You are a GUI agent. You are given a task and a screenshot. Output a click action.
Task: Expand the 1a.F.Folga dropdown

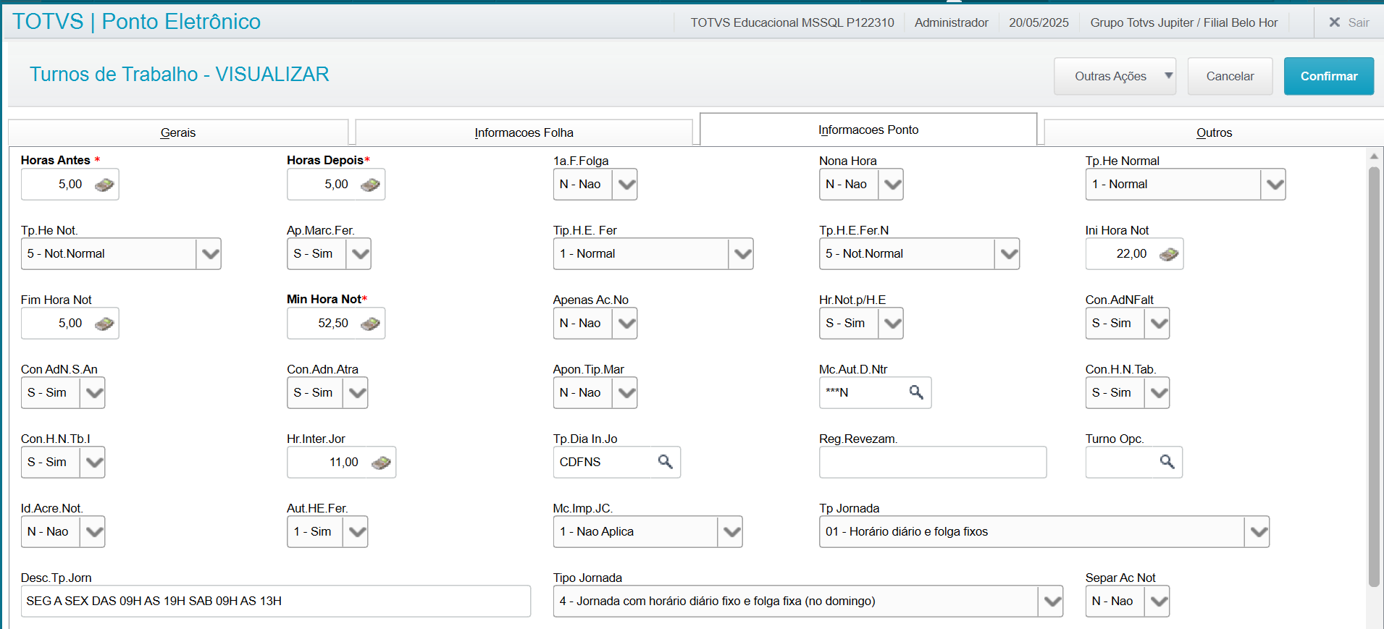coord(626,185)
